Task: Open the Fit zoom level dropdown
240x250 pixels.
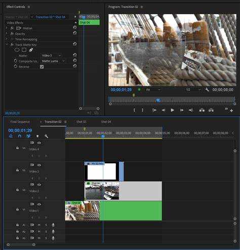Action: point(153,90)
